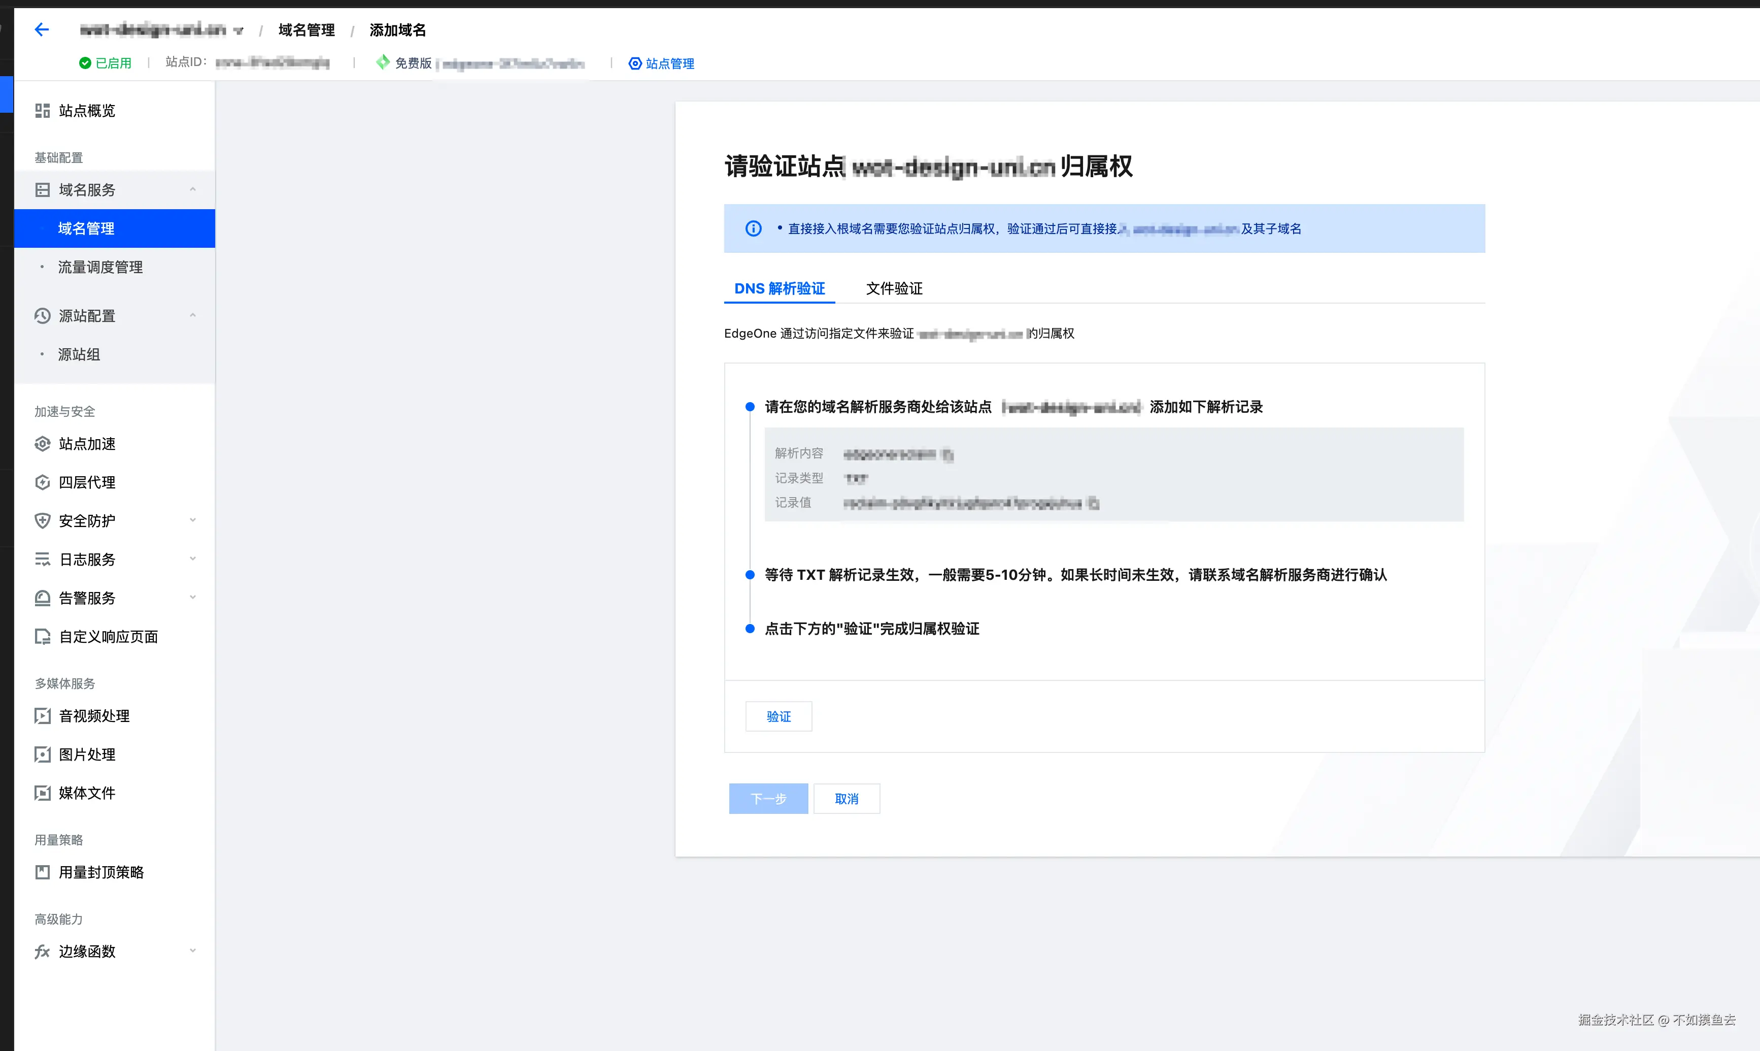Viewport: 1760px width, 1051px height.
Task: Expand the edge functions (边缘函数) menu
Action: pyautogui.click(x=192, y=951)
